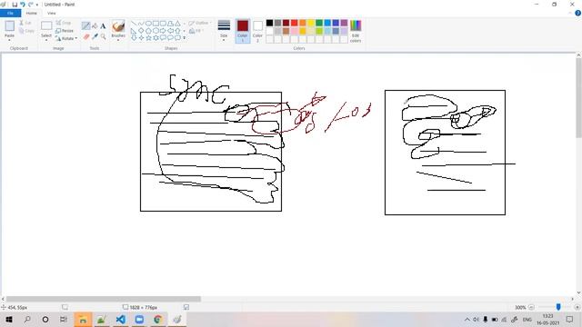Image resolution: width=582 pixels, height=327 pixels.
Task: Select the Eraser tool
Action: pyautogui.click(x=86, y=36)
